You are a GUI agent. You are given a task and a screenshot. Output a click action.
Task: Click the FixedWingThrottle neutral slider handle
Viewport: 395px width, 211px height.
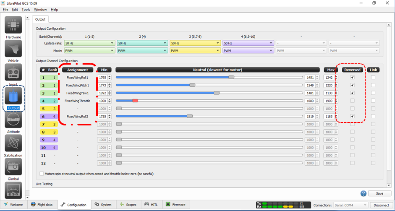[x=135, y=101]
